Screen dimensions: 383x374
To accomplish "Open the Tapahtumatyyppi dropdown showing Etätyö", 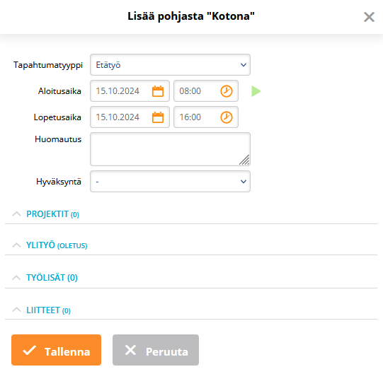I will coord(170,65).
